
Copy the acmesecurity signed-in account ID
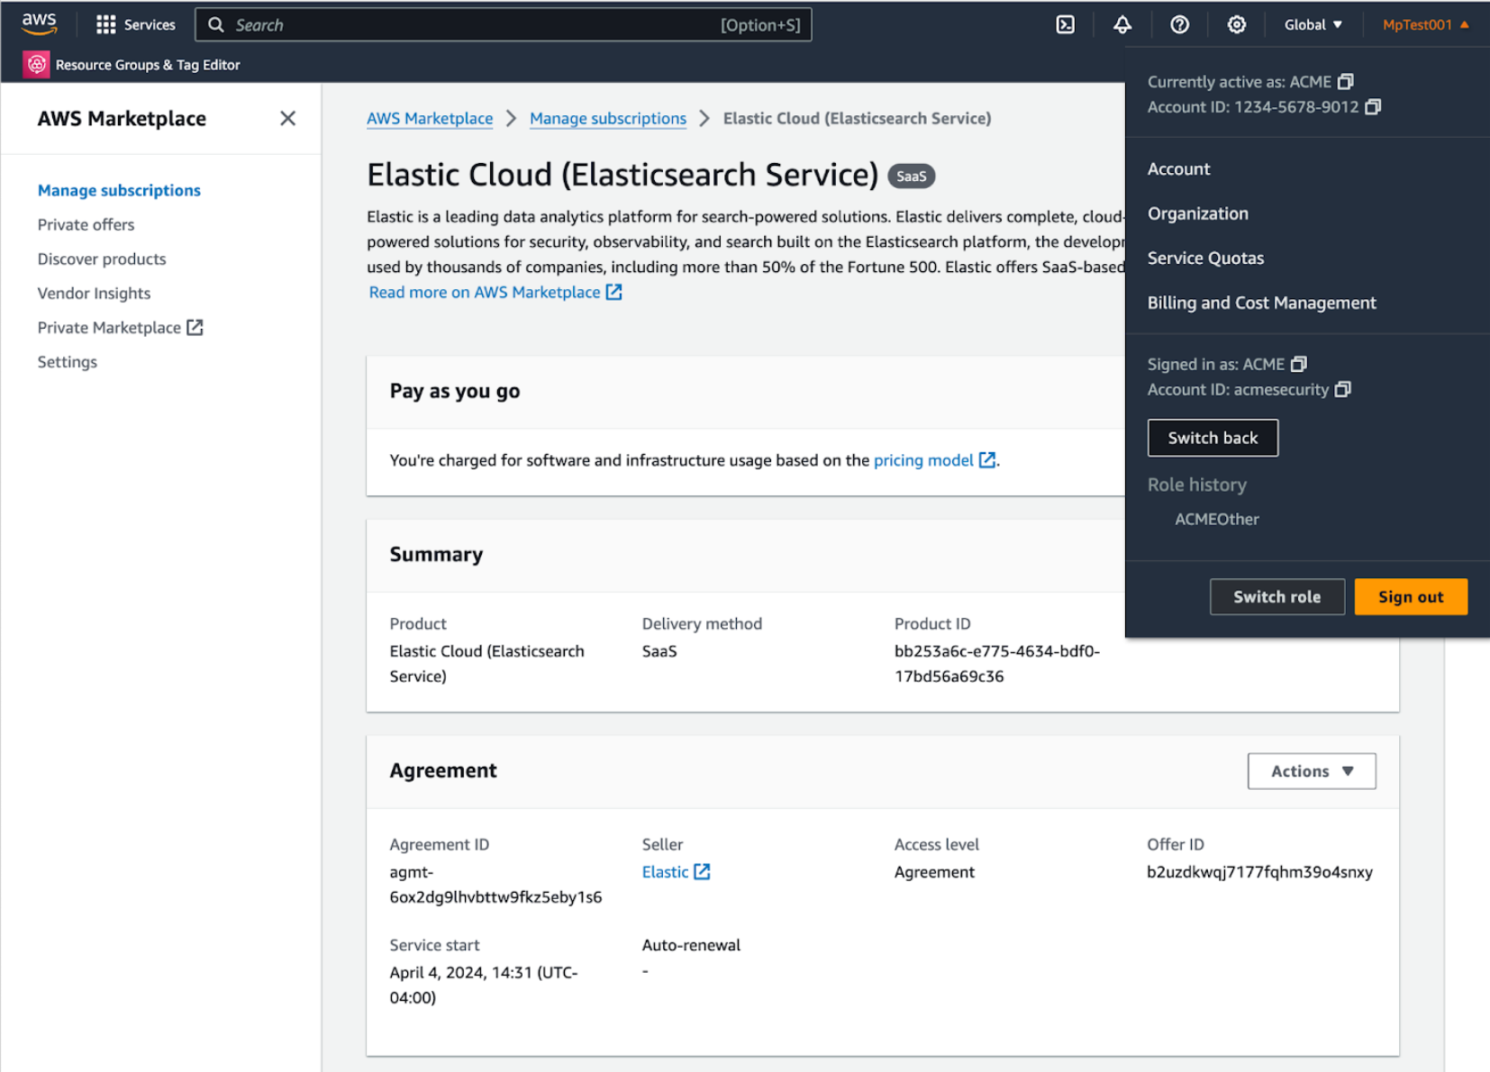1342,389
